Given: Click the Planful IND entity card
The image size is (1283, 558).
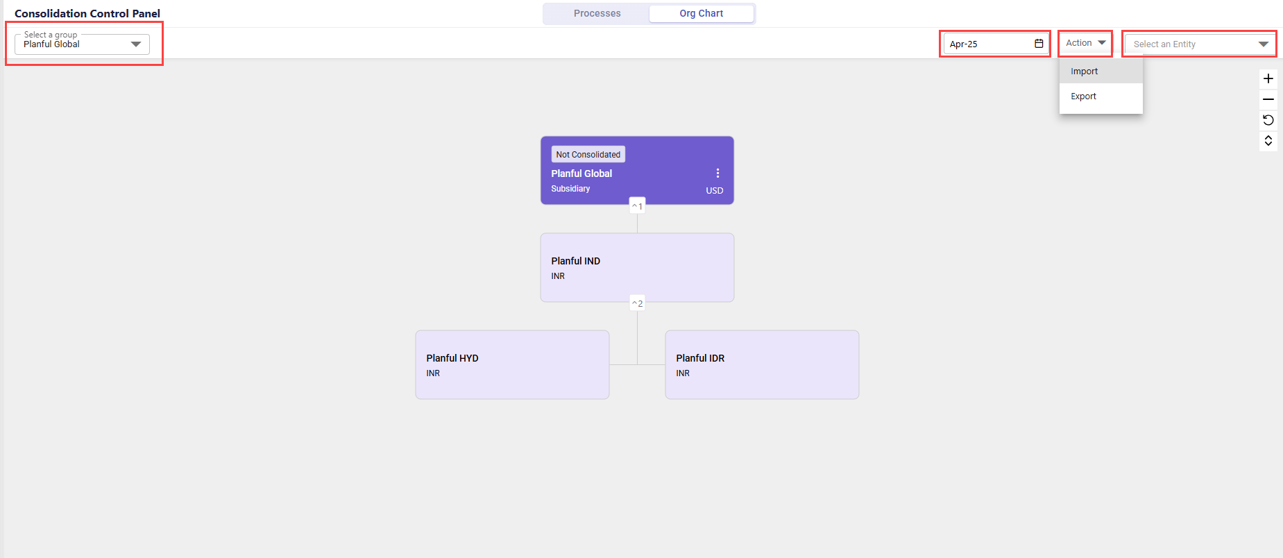Looking at the screenshot, I should coord(637,268).
